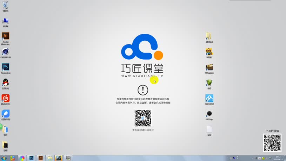The width and height of the screenshot is (286, 161).
Task: Click the Show Desktop strip at taskbar end
Action: (x=285, y=158)
